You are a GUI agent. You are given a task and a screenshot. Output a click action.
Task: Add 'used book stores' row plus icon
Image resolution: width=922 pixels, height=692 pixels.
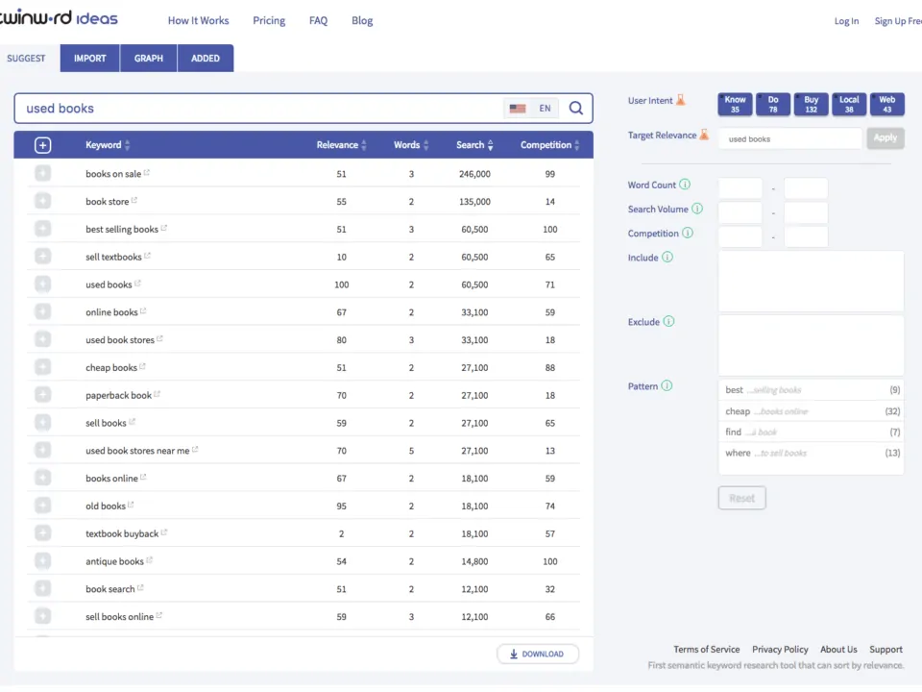[42, 339]
